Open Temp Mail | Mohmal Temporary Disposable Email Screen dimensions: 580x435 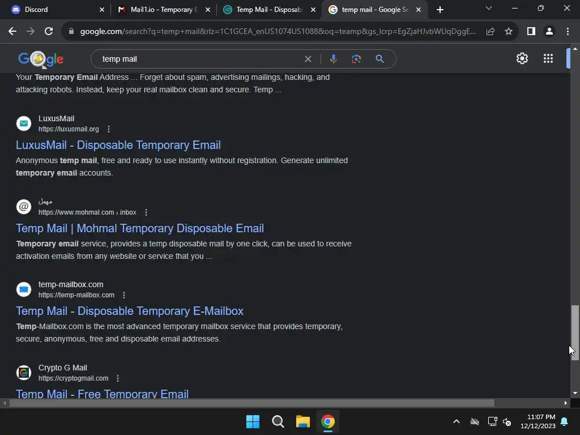[x=140, y=228]
